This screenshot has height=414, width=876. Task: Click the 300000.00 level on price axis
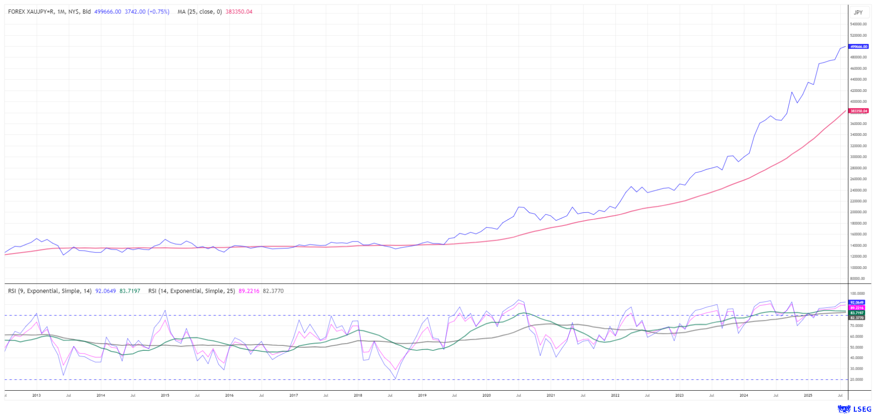coord(858,157)
